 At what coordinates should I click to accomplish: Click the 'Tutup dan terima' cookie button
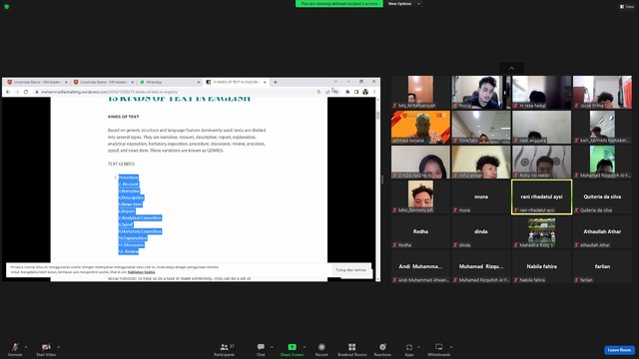coord(350,270)
